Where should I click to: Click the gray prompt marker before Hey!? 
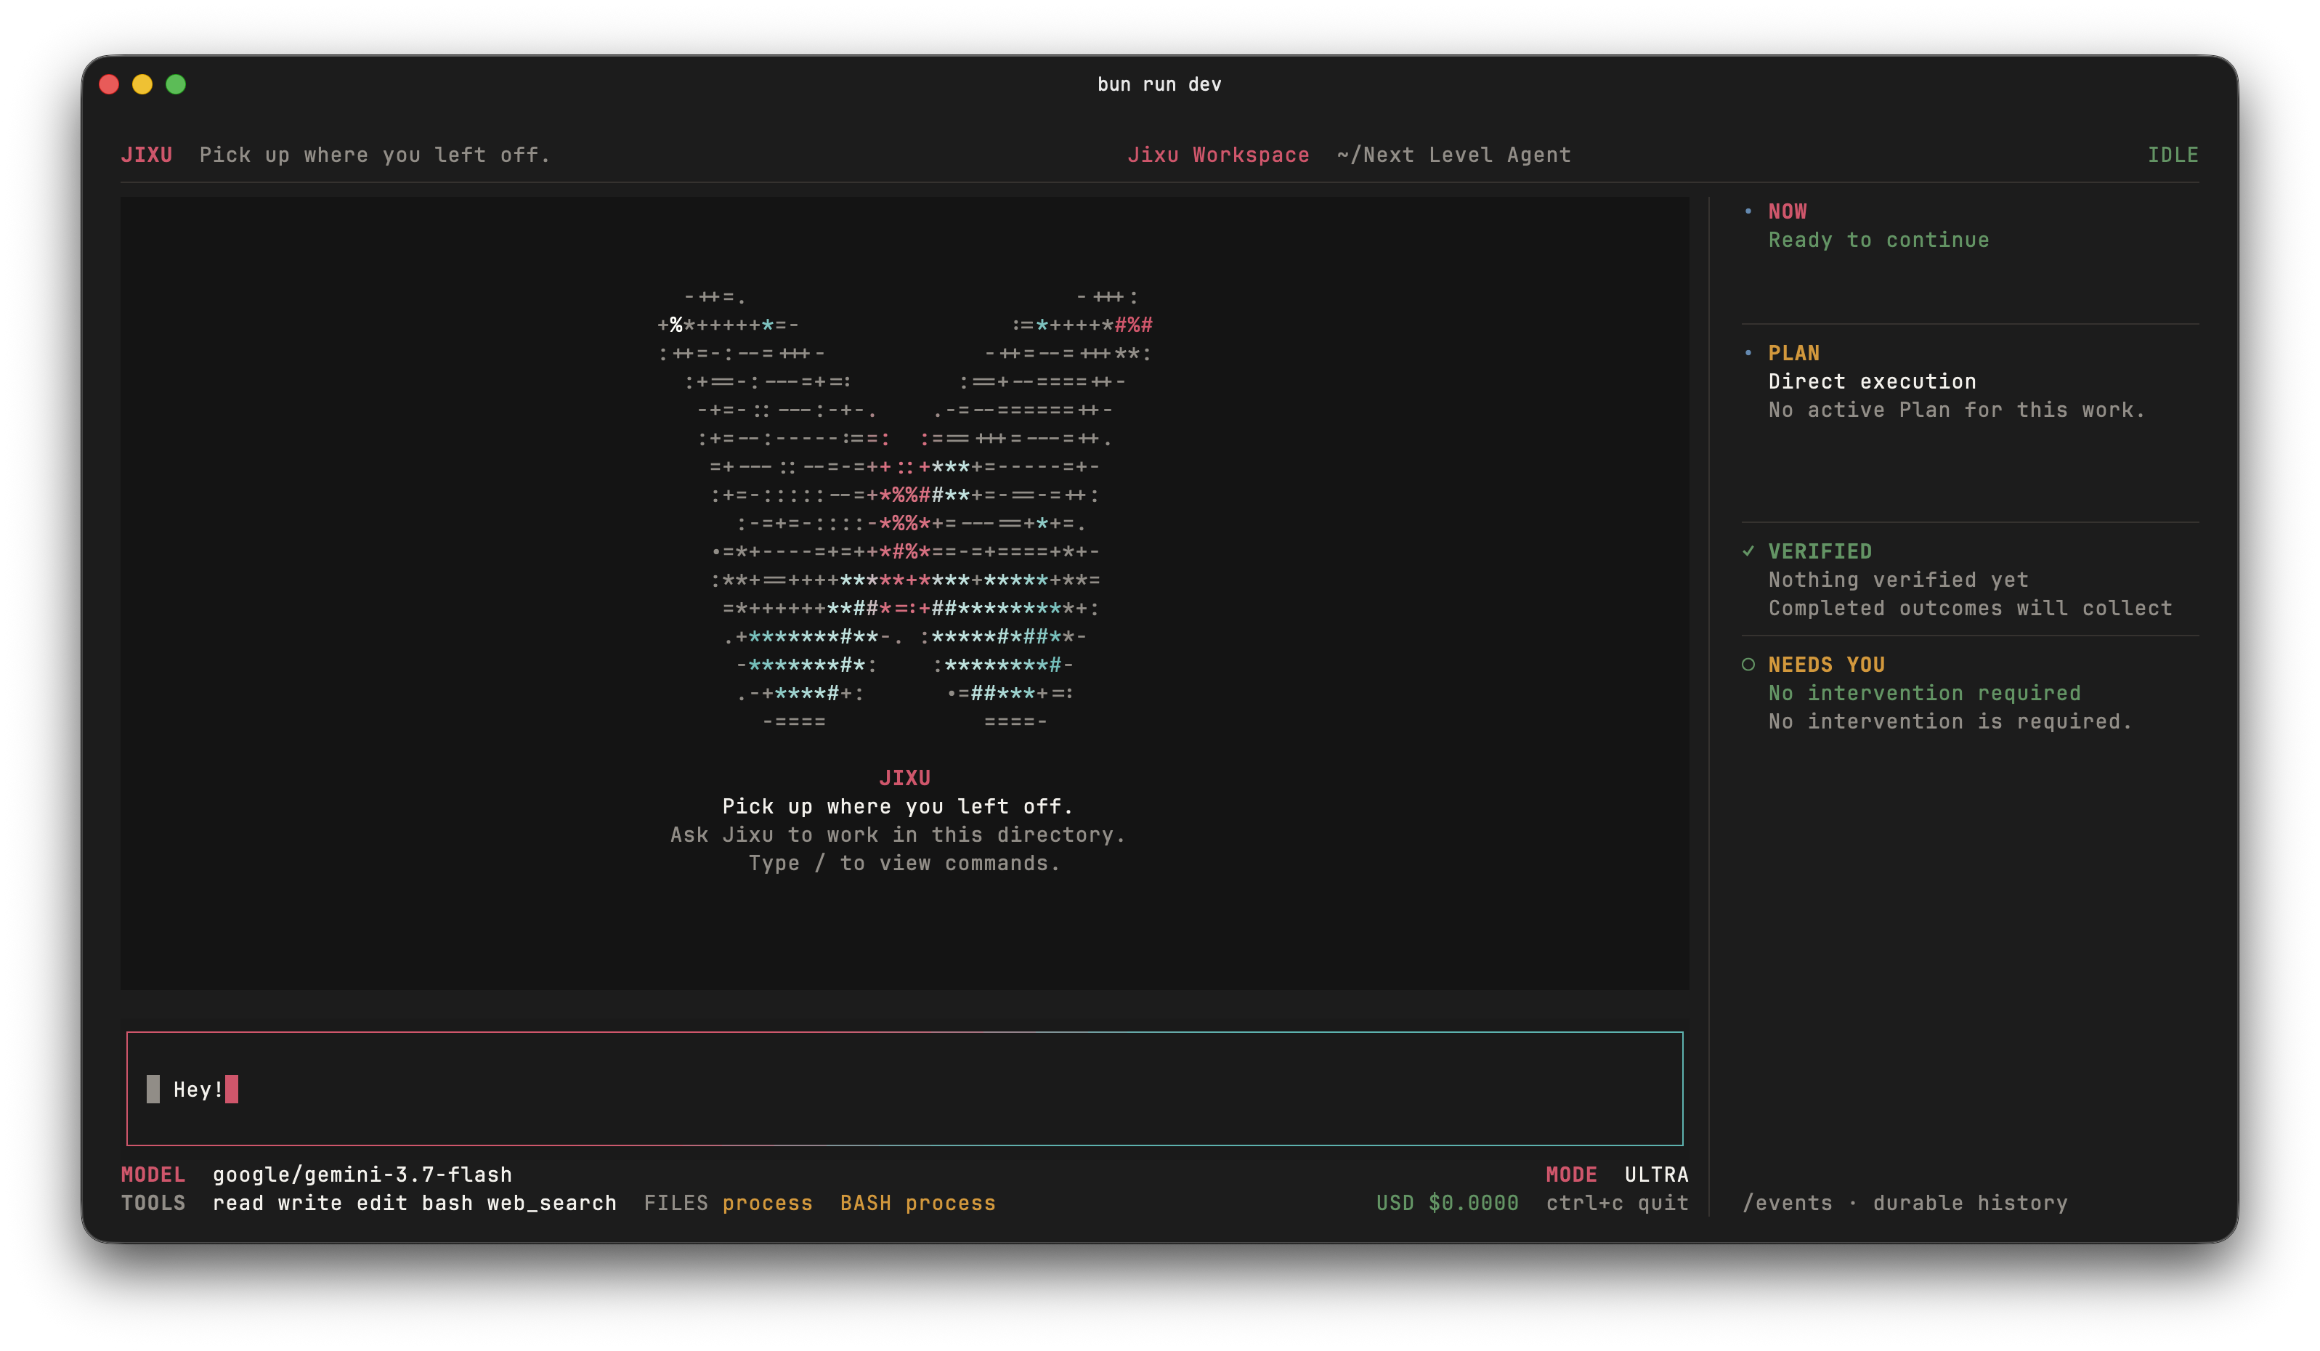click(x=153, y=1090)
